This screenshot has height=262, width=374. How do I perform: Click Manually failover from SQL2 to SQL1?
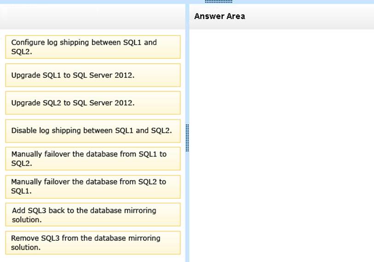click(92, 186)
